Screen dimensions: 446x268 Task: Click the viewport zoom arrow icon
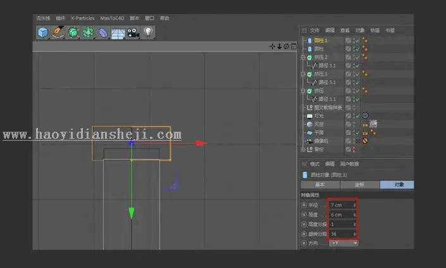280,46
